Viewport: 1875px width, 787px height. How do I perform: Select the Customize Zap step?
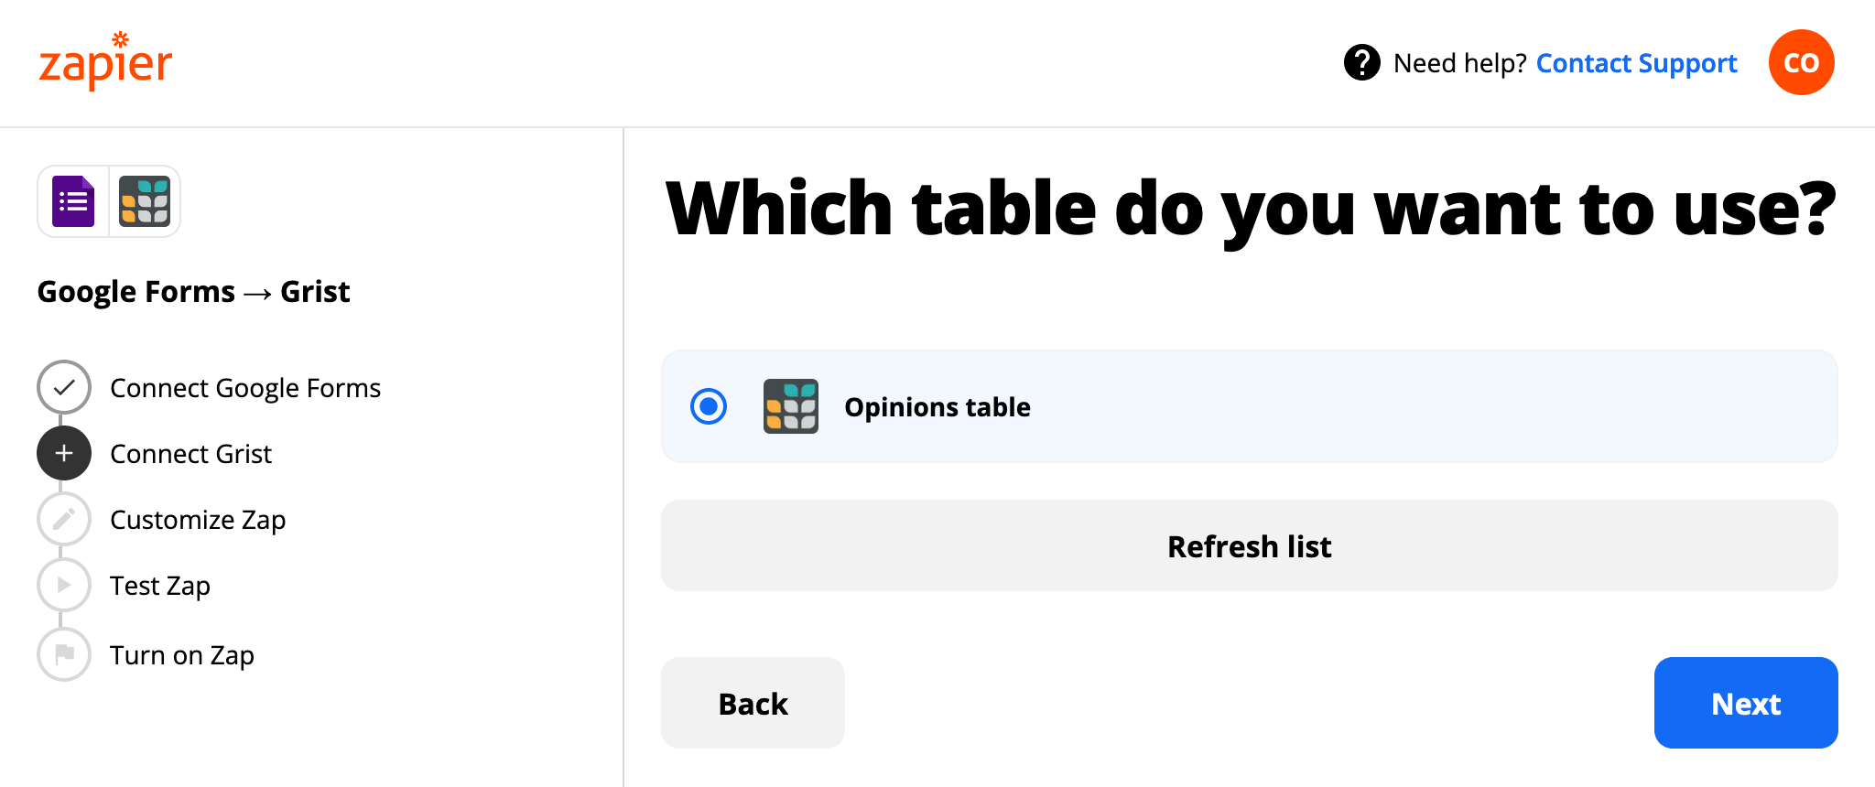coord(197,519)
